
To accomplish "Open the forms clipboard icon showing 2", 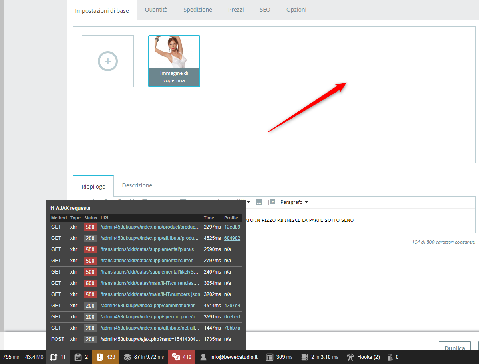I will (78, 357).
